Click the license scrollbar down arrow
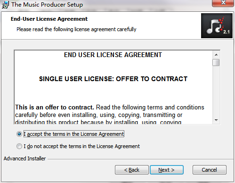 pyautogui.click(x=216, y=120)
